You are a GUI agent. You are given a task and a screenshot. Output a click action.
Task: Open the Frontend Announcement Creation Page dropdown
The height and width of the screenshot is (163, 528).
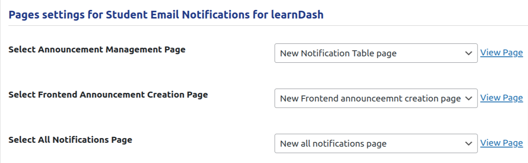[376, 98]
